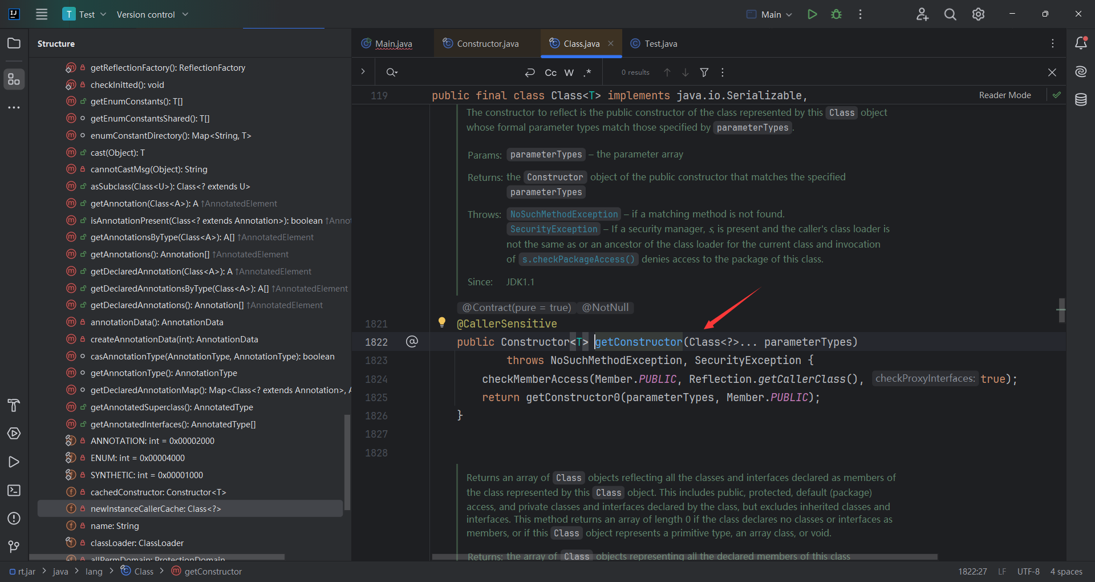Click the 1822:27 cursor position indicator

(x=972, y=571)
